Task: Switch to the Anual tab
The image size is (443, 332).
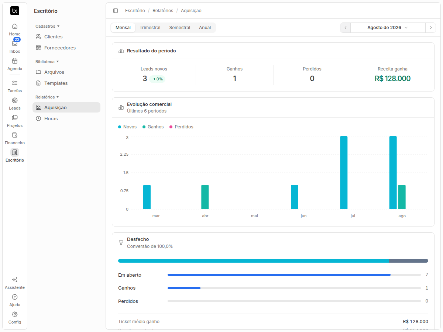Action: 205,28
